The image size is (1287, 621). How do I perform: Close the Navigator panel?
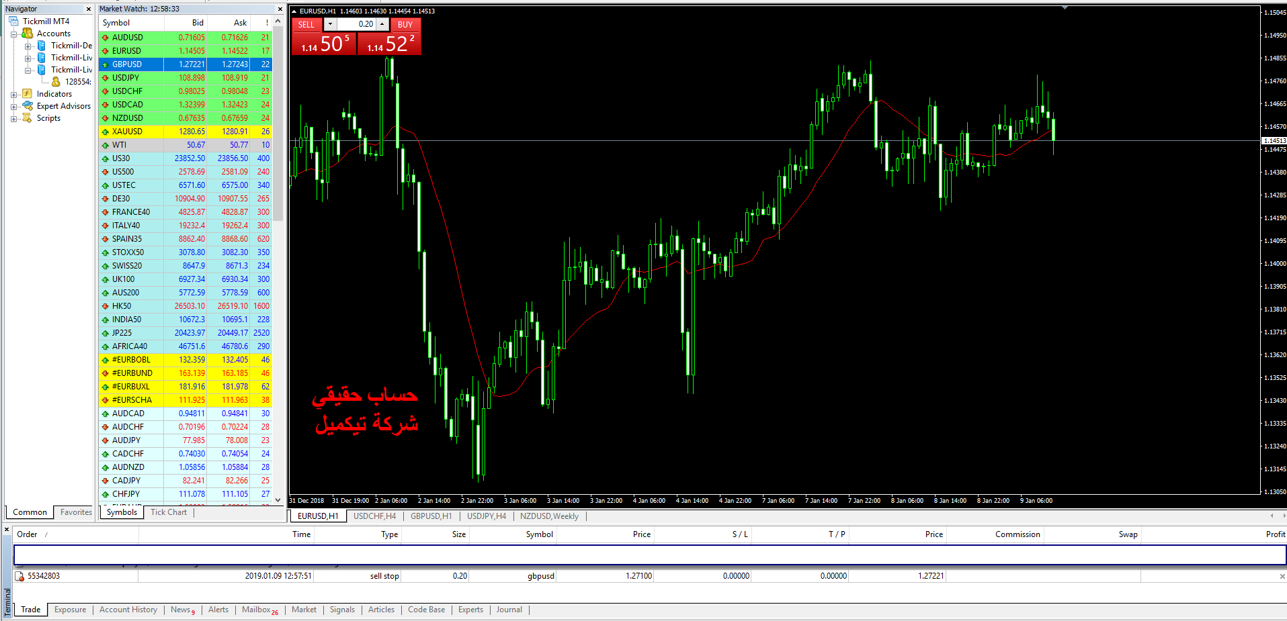pyautogui.click(x=88, y=9)
